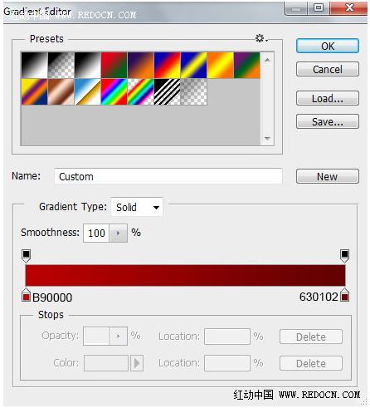
Task: Choose the foreground to transparent preset
Action: pos(61,65)
